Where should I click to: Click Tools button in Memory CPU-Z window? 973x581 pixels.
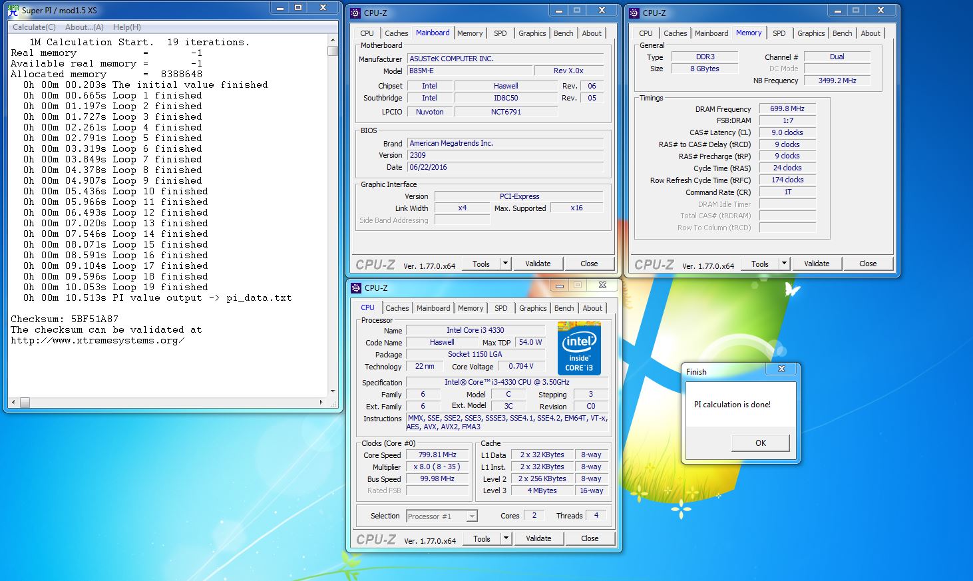[759, 264]
